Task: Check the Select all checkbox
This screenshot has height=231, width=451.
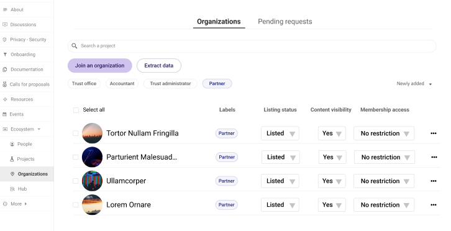Action: pyautogui.click(x=76, y=110)
